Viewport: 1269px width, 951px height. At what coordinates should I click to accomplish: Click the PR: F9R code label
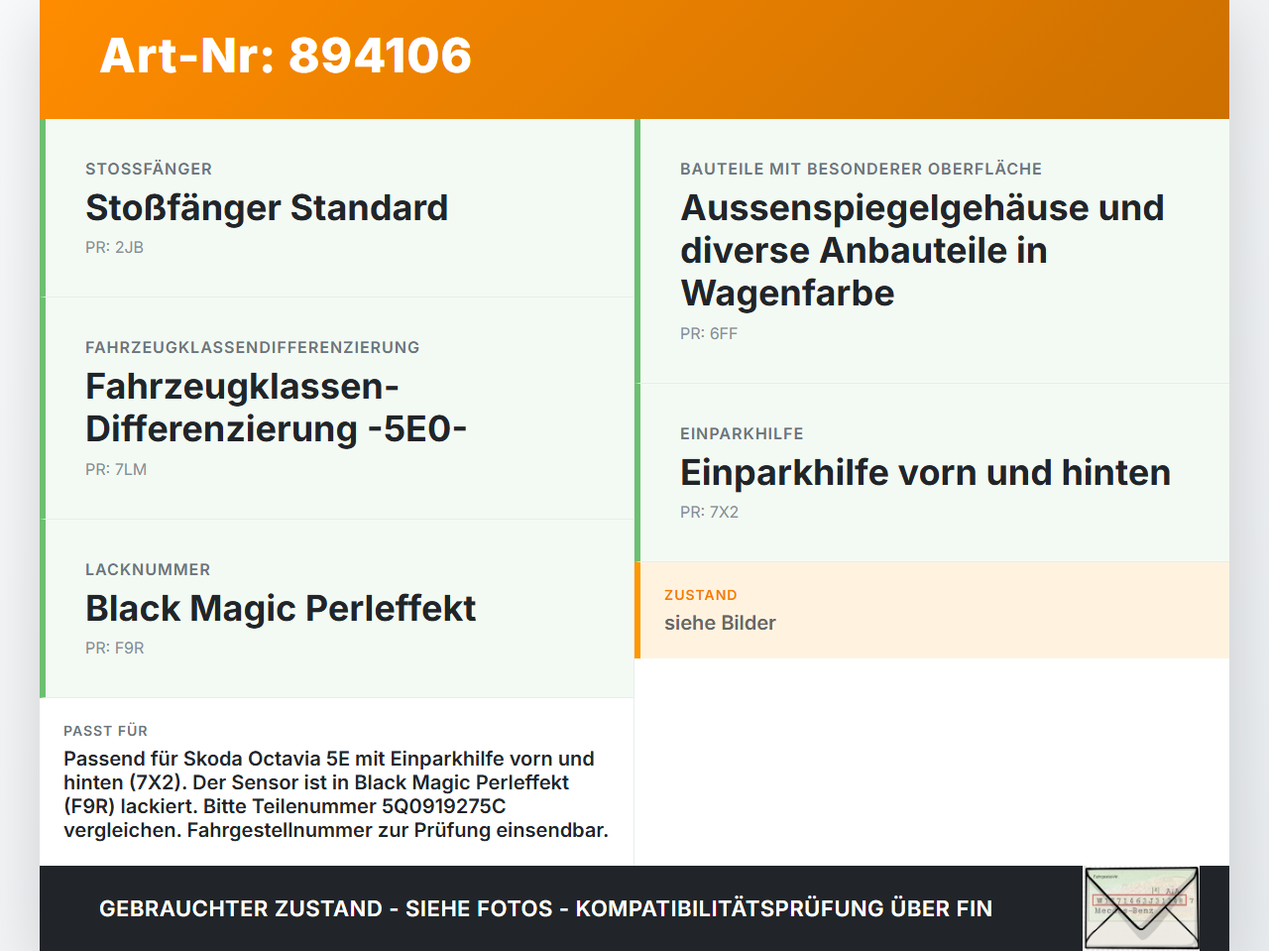[115, 649]
